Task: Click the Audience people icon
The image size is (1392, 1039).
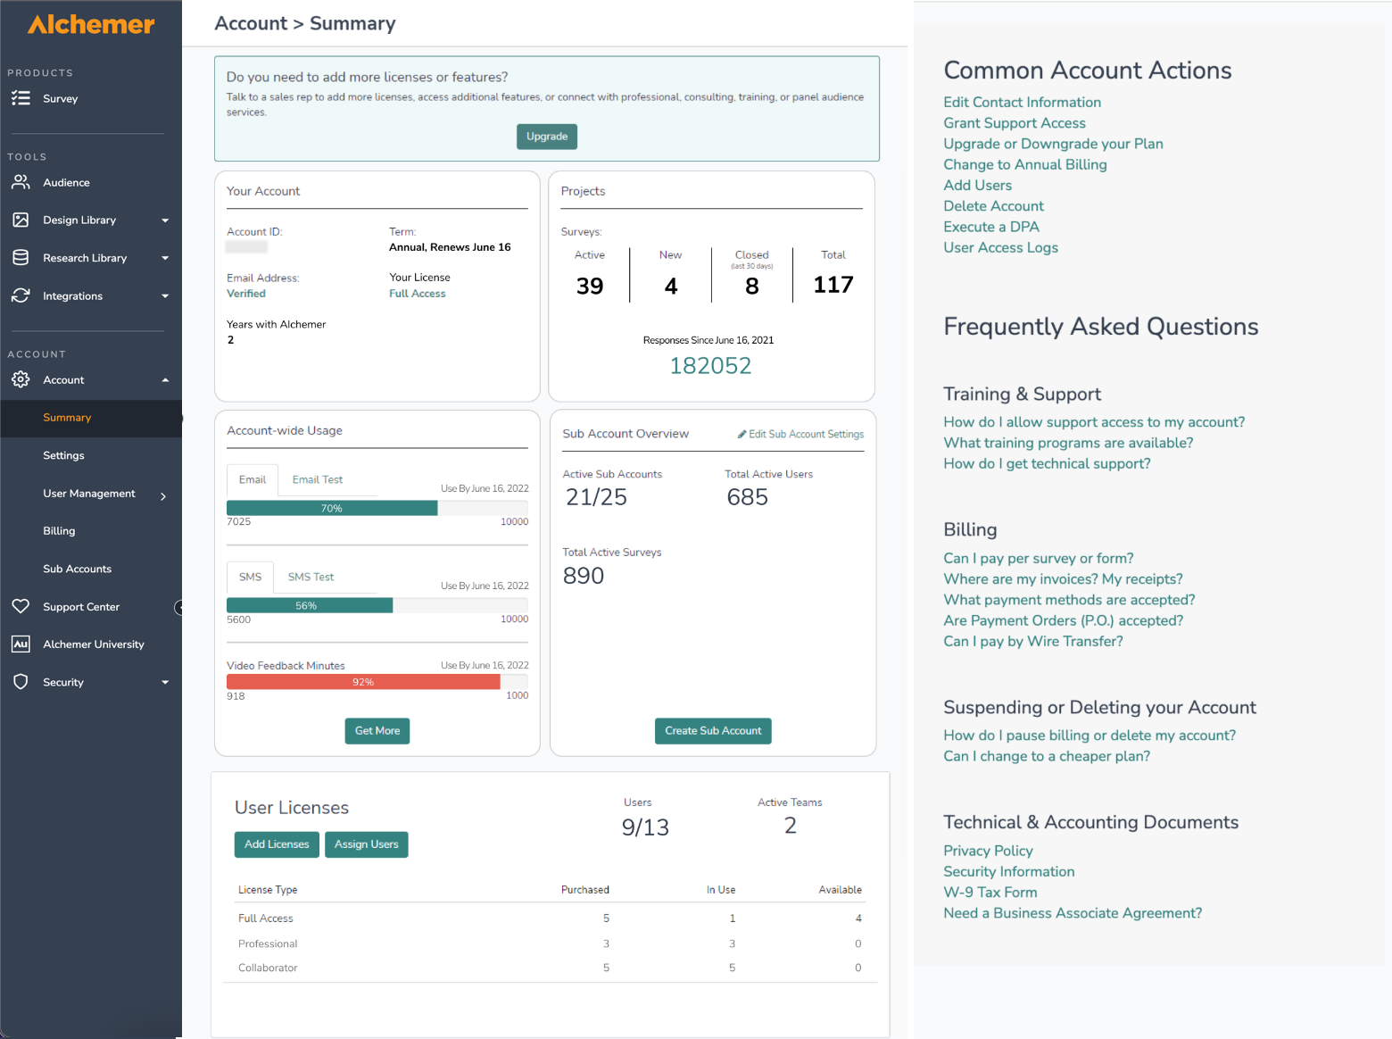Action: pyautogui.click(x=21, y=182)
